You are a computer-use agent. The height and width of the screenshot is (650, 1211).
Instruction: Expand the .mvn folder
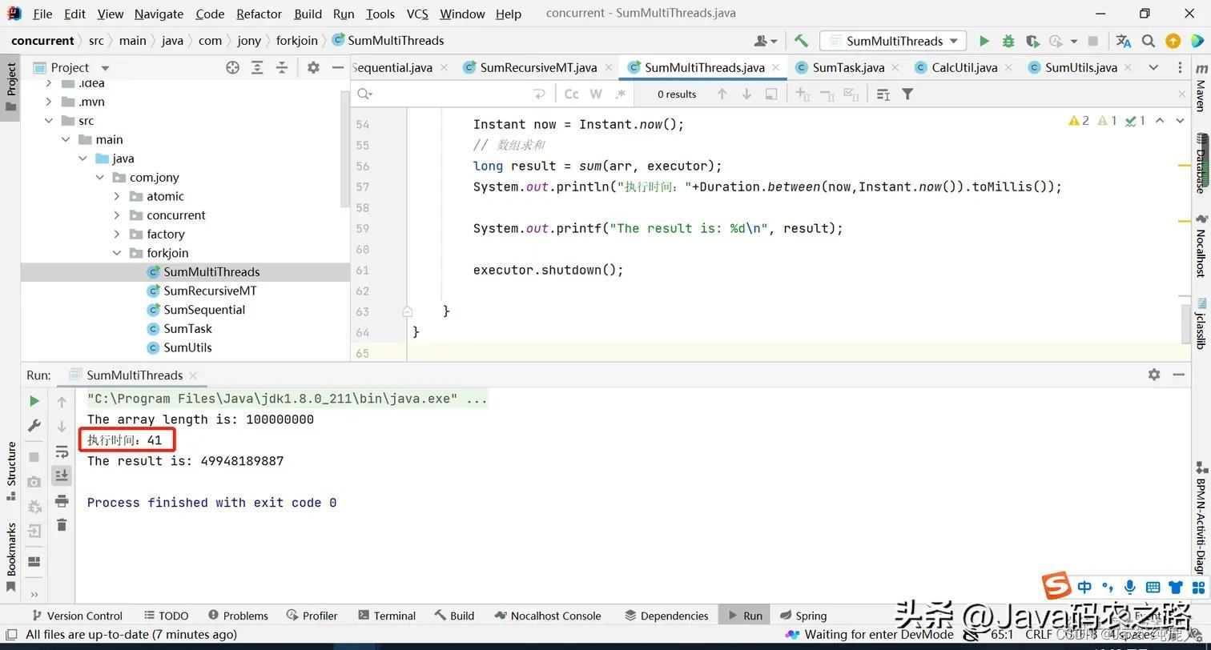pos(49,102)
